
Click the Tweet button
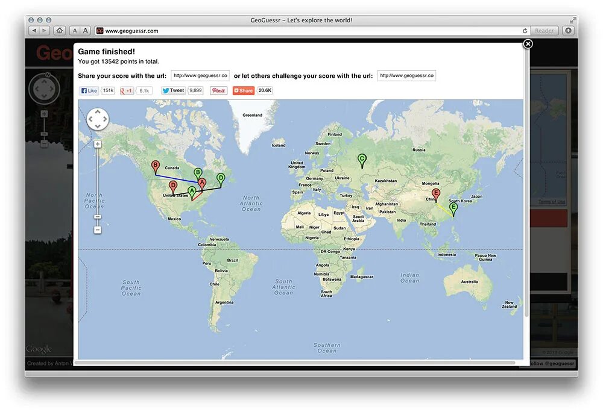pos(173,90)
